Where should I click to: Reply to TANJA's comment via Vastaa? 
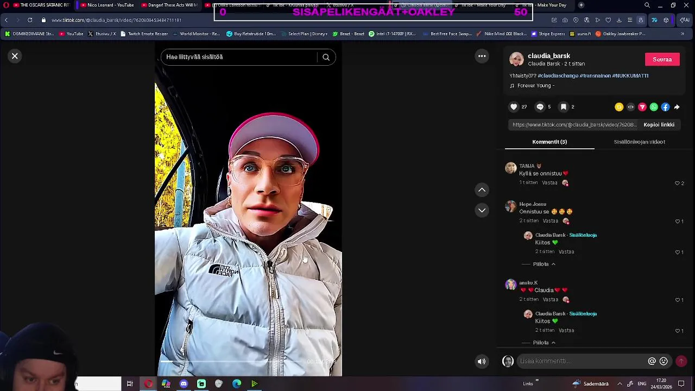[549, 183]
